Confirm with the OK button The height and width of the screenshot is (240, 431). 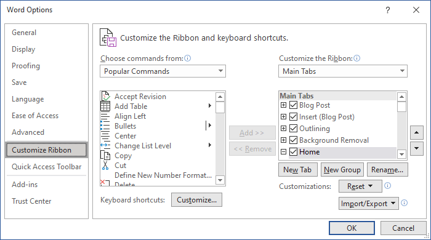pyautogui.click(x=352, y=228)
